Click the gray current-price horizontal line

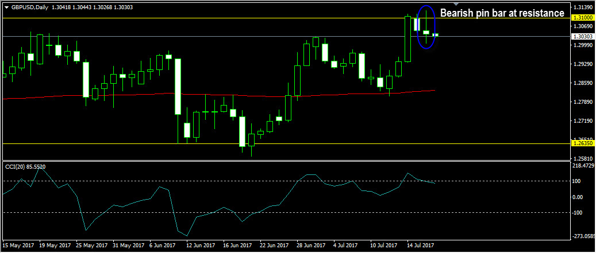[x=287, y=36]
